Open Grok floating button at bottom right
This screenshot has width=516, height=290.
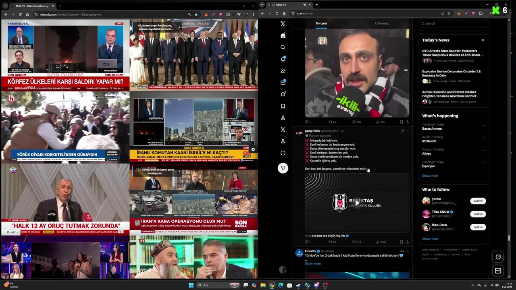498,257
